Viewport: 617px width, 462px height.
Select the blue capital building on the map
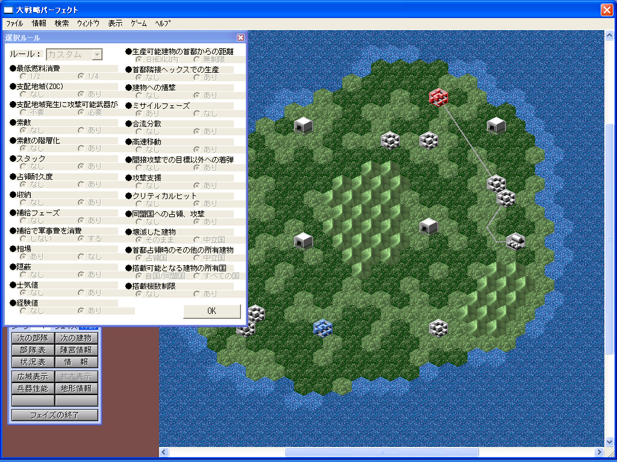pos(323,327)
